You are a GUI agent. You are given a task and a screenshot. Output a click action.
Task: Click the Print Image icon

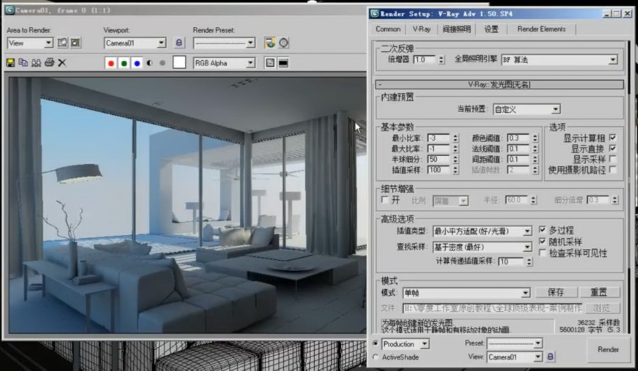pyautogui.click(x=49, y=63)
